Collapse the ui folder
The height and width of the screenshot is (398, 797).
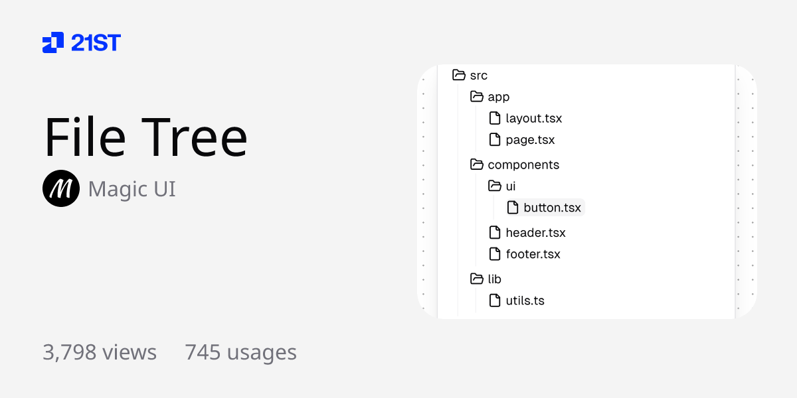click(x=494, y=186)
